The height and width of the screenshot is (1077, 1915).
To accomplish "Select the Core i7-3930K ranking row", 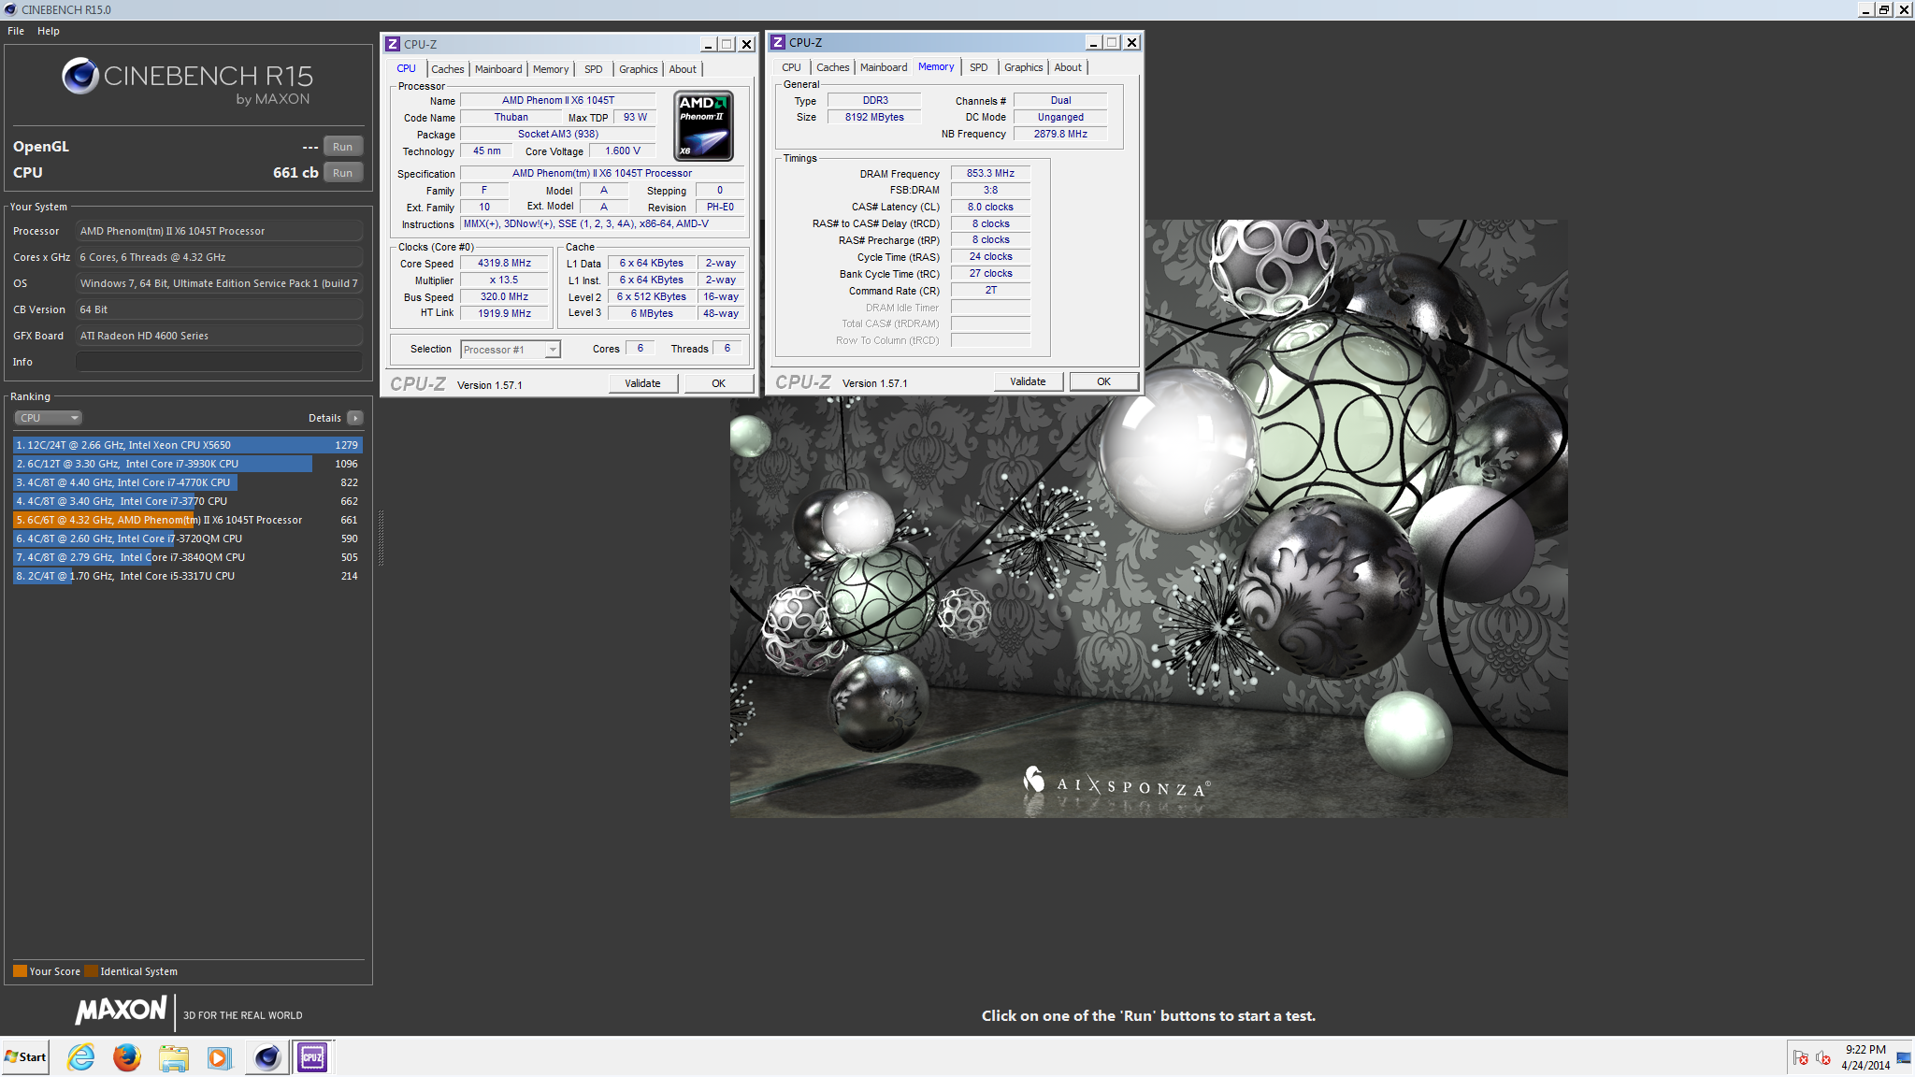I will coord(187,464).
